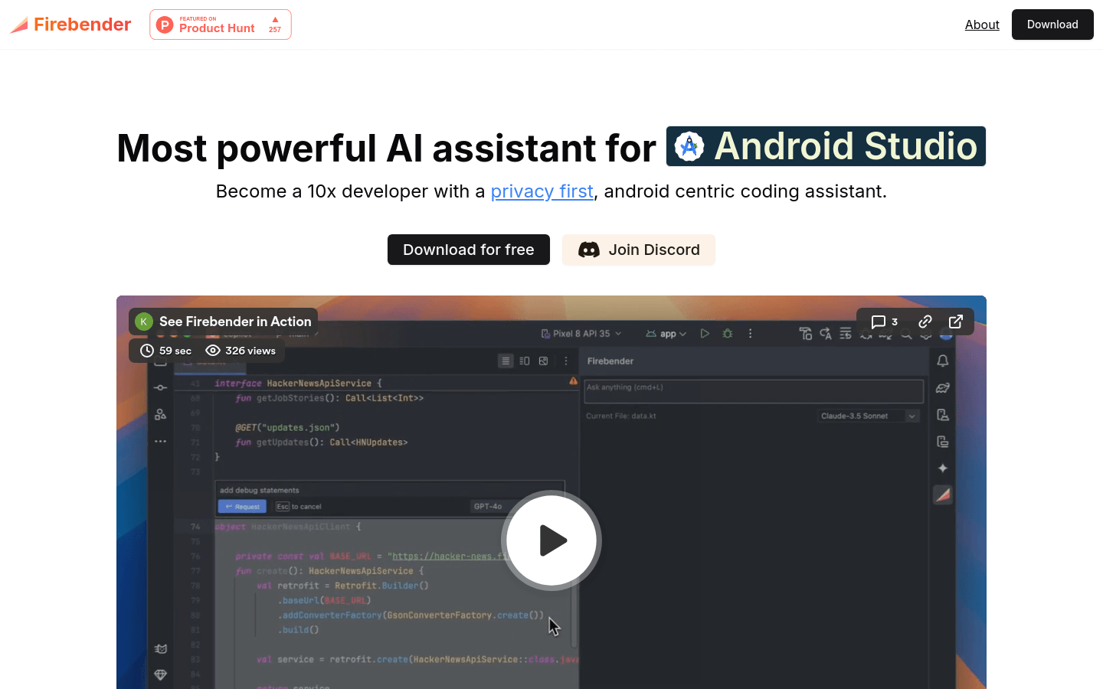The width and height of the screenshot is (1103, 689).
Task: Open the Running Devices icon
Action: [943, 442]
